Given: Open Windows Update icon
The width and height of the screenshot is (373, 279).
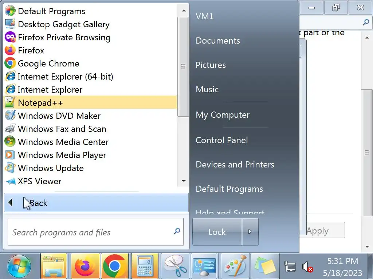Looking at the screenshot, I should [x=10, y=167].
